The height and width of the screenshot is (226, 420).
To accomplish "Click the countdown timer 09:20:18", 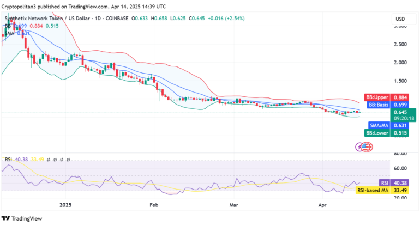I will 404,118.
